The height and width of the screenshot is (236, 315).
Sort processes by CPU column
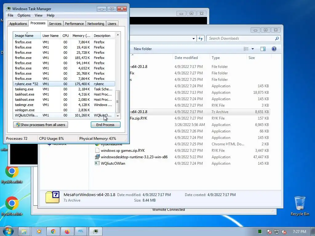(66, 36)
